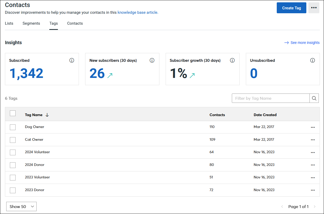Go to the next page of tags
324x214 pixels.
pyautogui.click(x=315, y=207)
